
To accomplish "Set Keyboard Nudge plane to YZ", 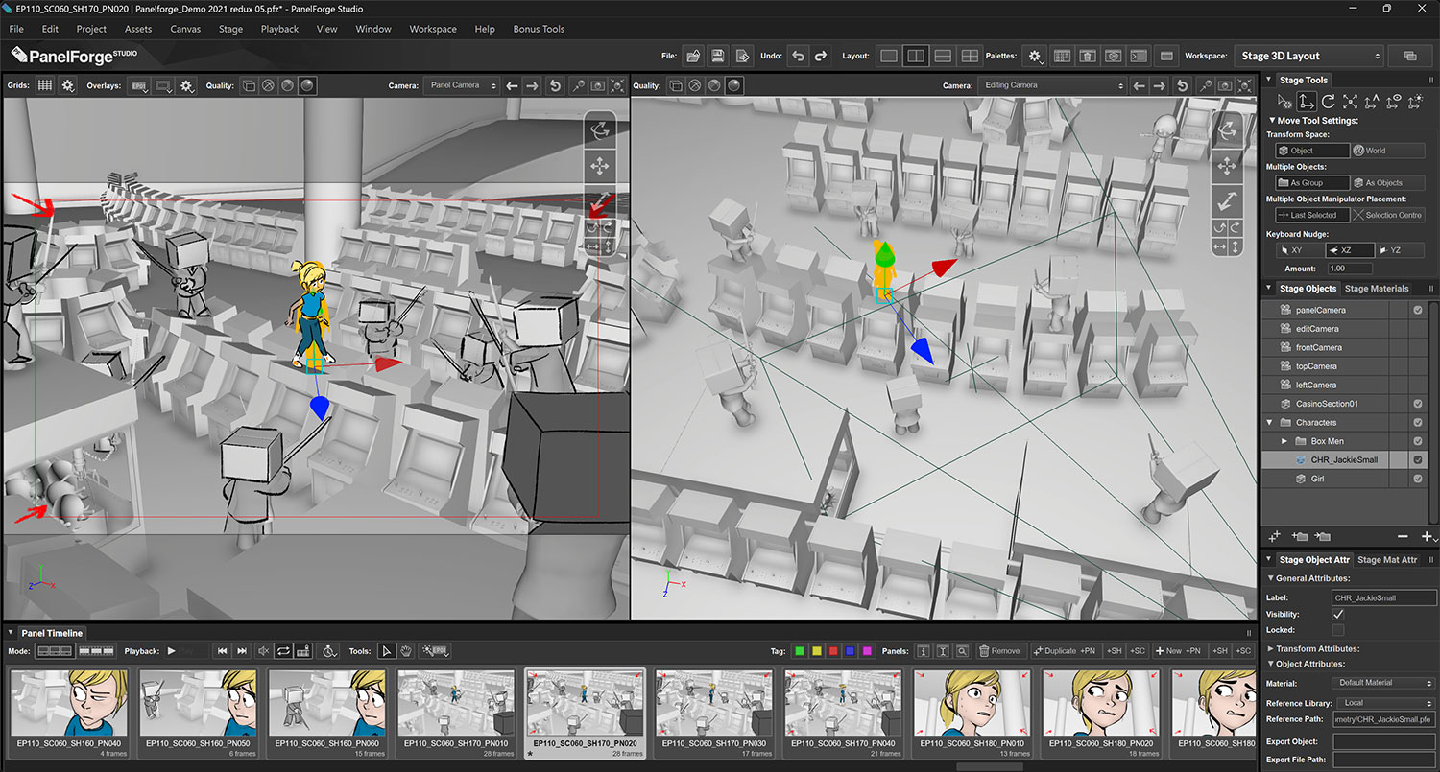I will tap(1400, 250).
